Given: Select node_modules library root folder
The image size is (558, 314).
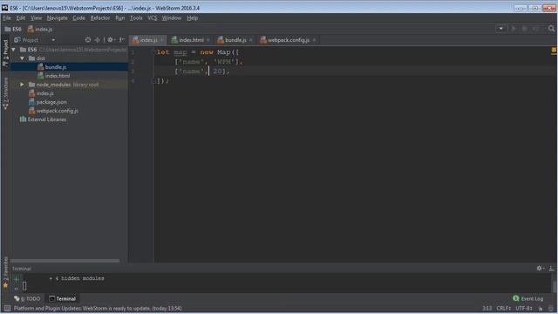Looking at the screenshot, I should point(64,85).
